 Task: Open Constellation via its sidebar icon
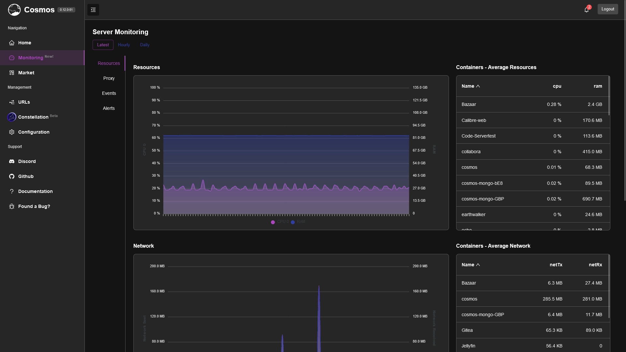coord(12,117)
